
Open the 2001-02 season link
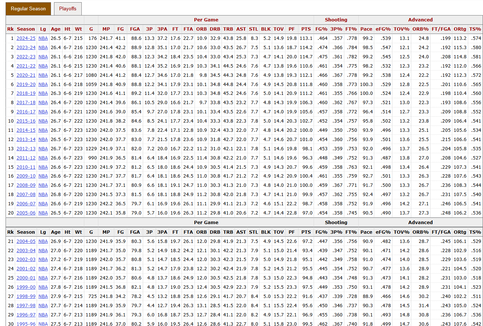coord(26,269)
